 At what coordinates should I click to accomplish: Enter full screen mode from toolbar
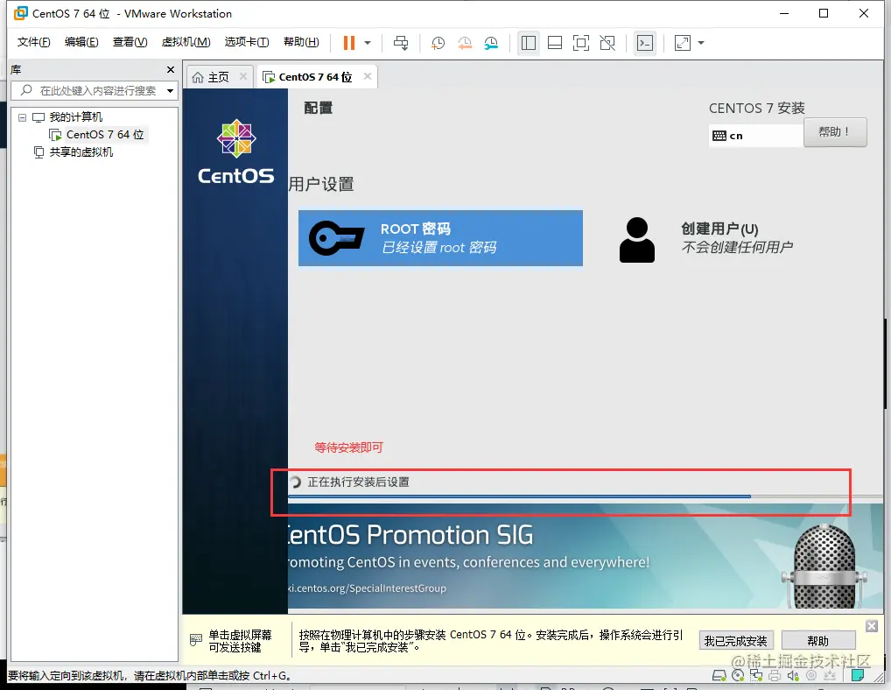tap(581, 43)
